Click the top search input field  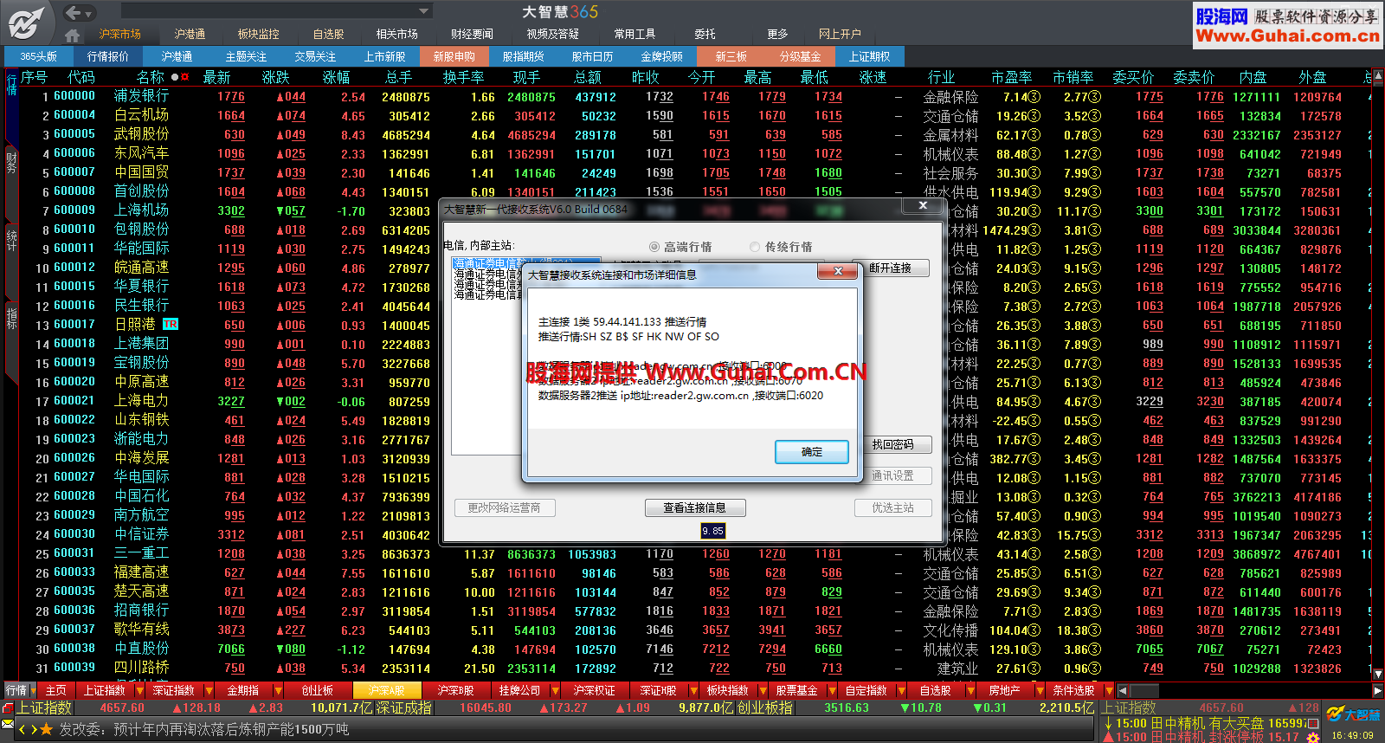coord(268,11)
